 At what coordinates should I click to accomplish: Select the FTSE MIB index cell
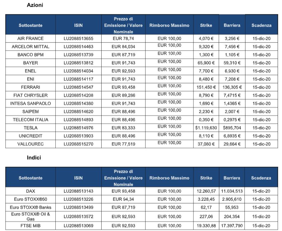pyautogui.click(x=31, y=226)
